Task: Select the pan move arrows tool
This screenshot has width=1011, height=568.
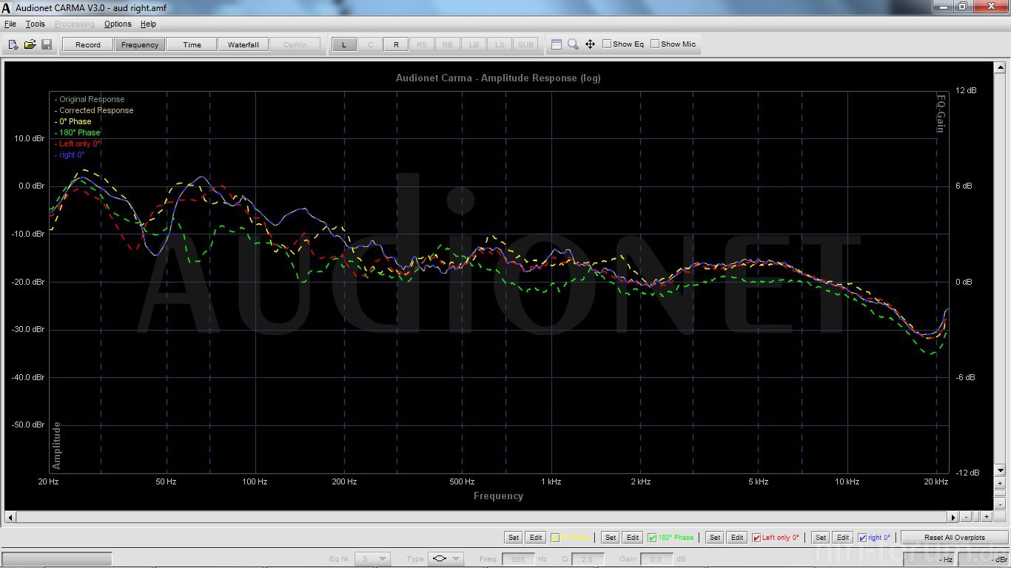Action: (x=590, y=44)
